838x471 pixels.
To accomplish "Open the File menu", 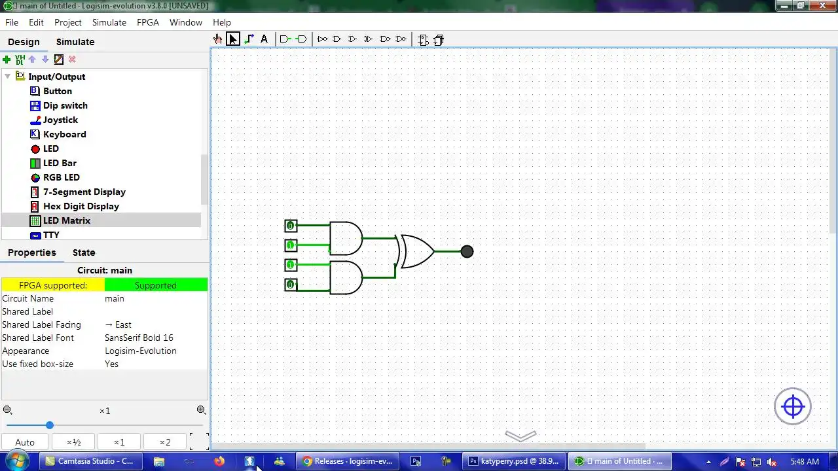I will (x=12, y=22).
